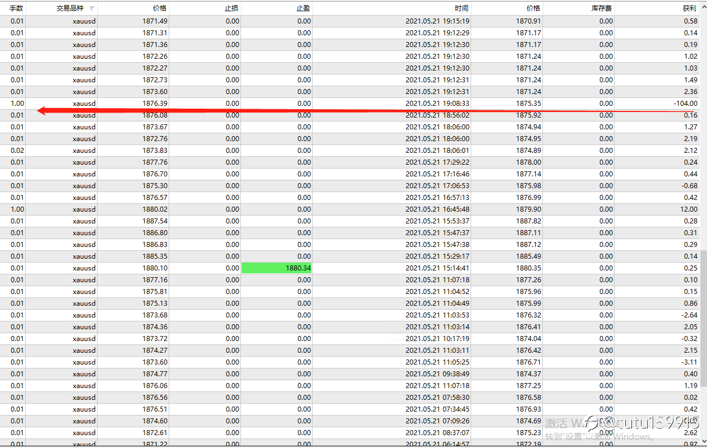
Task: Click lot size 1.00 in the 1880.02 row
Action: coord(17,209)
